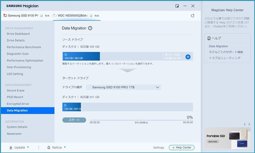The width and height of the screenshot is (255, 153).
Task: Click the WDC drive tab icon
Action: (x=55, y=16)
